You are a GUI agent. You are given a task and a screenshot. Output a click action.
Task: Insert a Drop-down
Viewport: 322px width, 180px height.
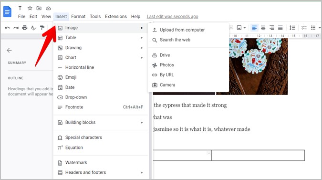pos(101,97)
